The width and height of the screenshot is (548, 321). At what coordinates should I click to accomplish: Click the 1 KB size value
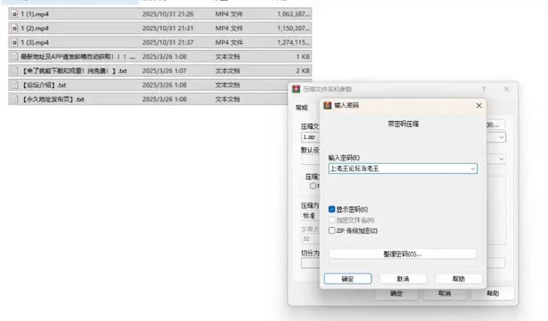[303, 56]
